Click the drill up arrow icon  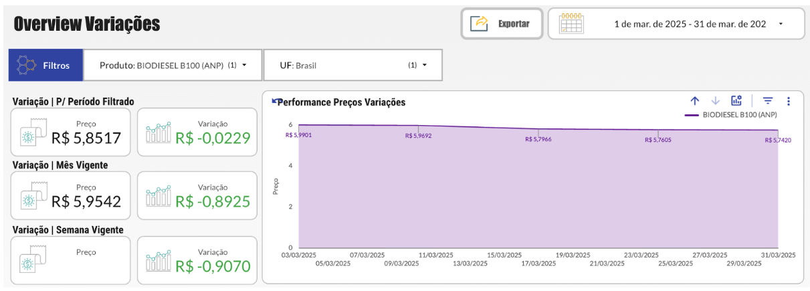[694, 101]
